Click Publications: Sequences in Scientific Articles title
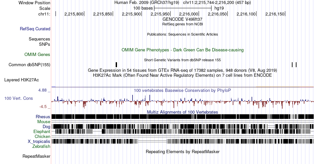314x164 pixels. pyautogui.click(x=182, y=34)
